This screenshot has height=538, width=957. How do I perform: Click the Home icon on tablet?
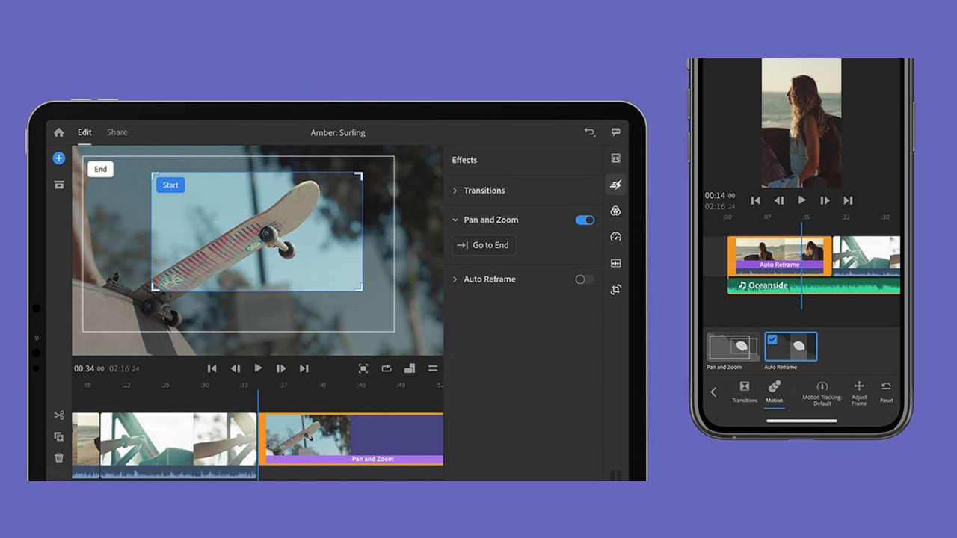[59, 132]
